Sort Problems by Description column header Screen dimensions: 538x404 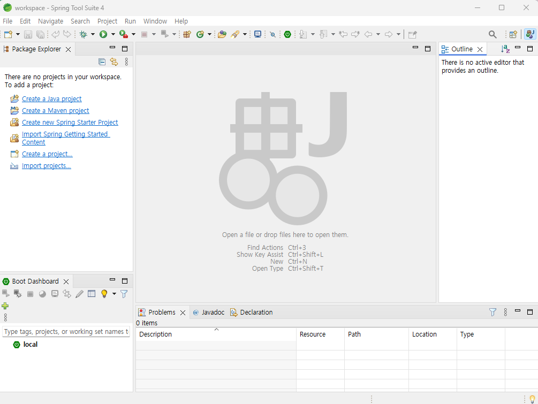tap(216, 334)
